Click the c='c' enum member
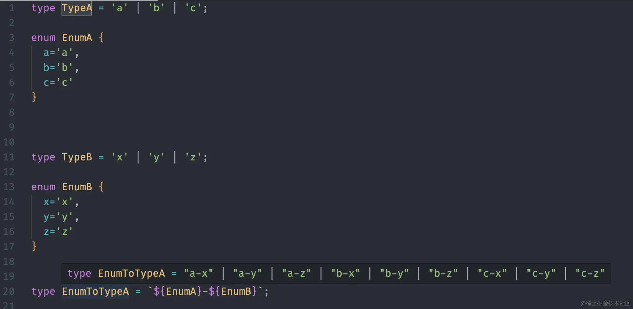 (x=58, y=82)
